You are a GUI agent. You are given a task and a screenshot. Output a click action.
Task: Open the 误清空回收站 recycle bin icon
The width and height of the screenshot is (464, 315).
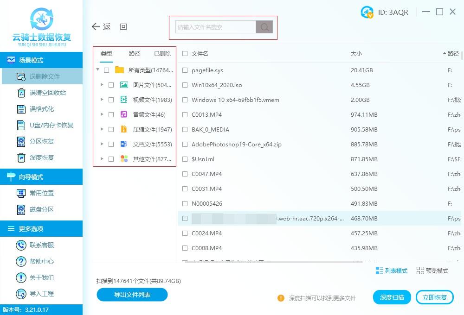click(x=21, y=93)
